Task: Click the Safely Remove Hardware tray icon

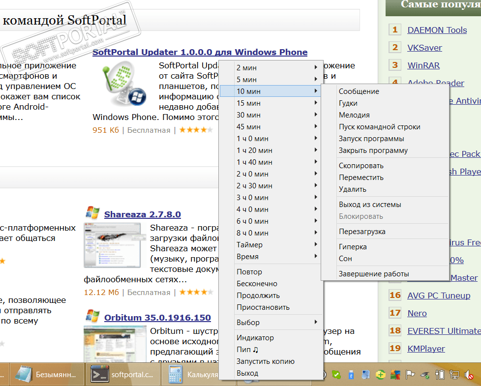Action: click(425, 374)
